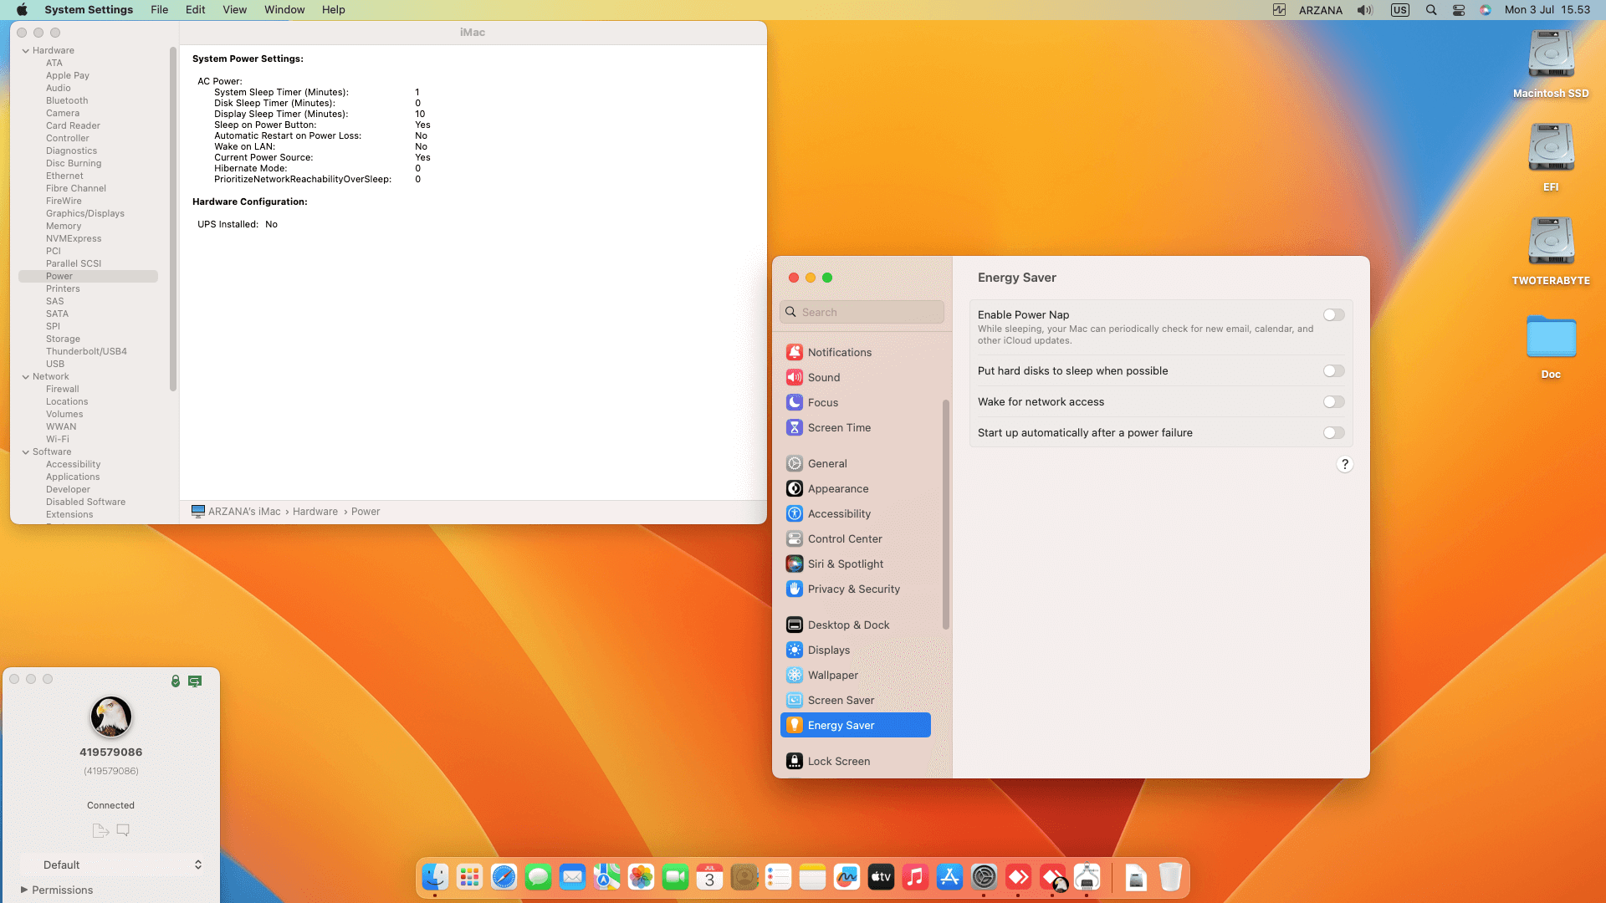The image size is (1606, 903).
Task: Click the AnyDesk file transfer icon
Action: [100, 830]
